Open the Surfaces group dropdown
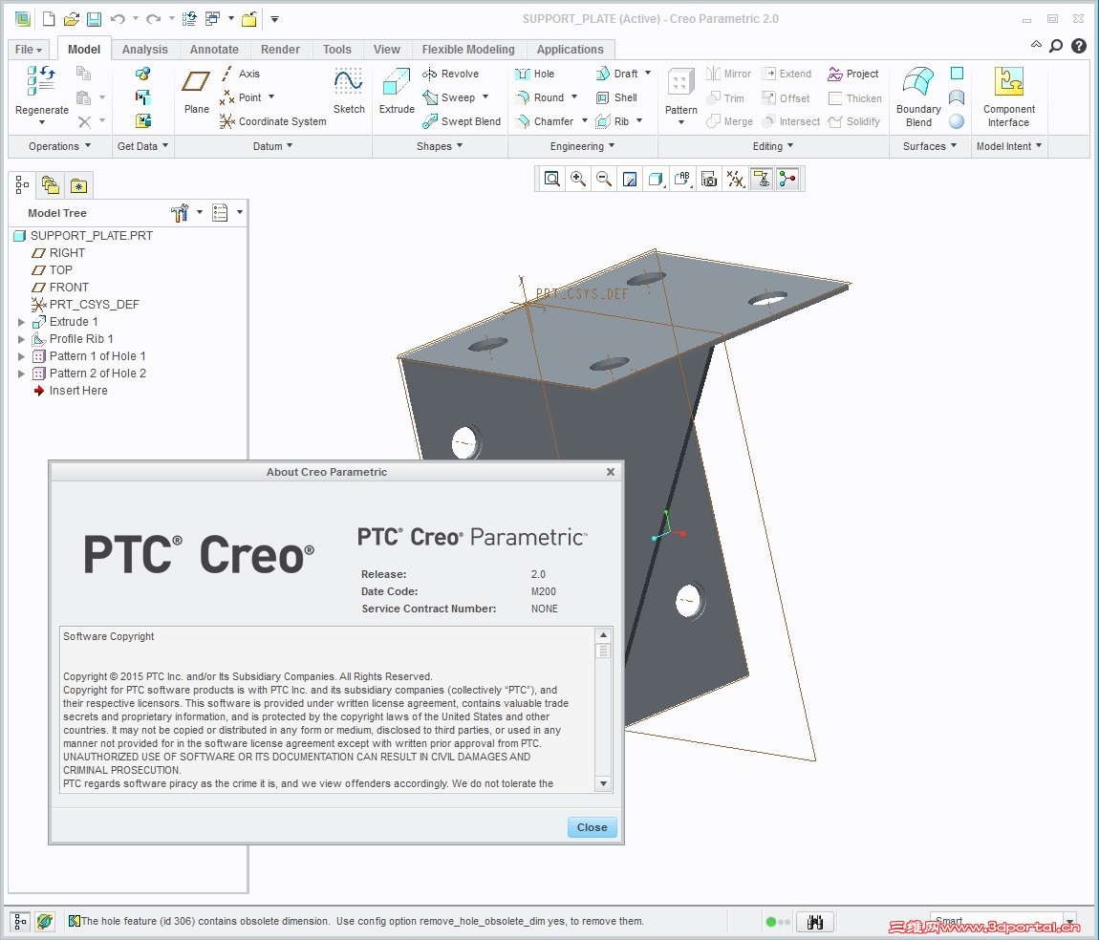This screenshot has width=1099, height=940. coord(930,146)
